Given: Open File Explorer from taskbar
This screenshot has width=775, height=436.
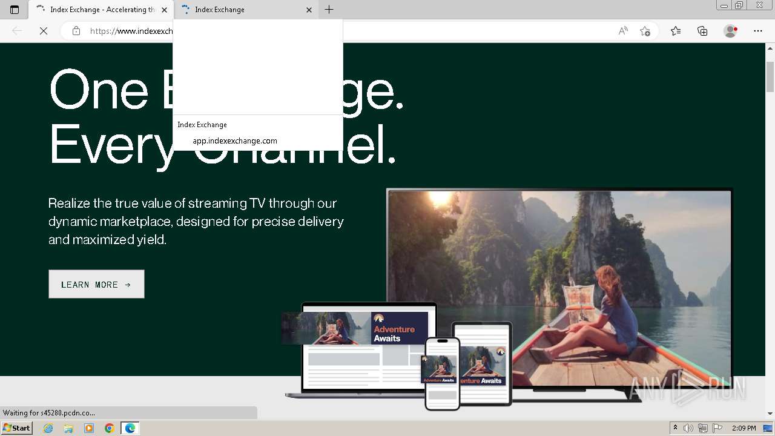Looking at the screenshot, I should tap(68, 428).
